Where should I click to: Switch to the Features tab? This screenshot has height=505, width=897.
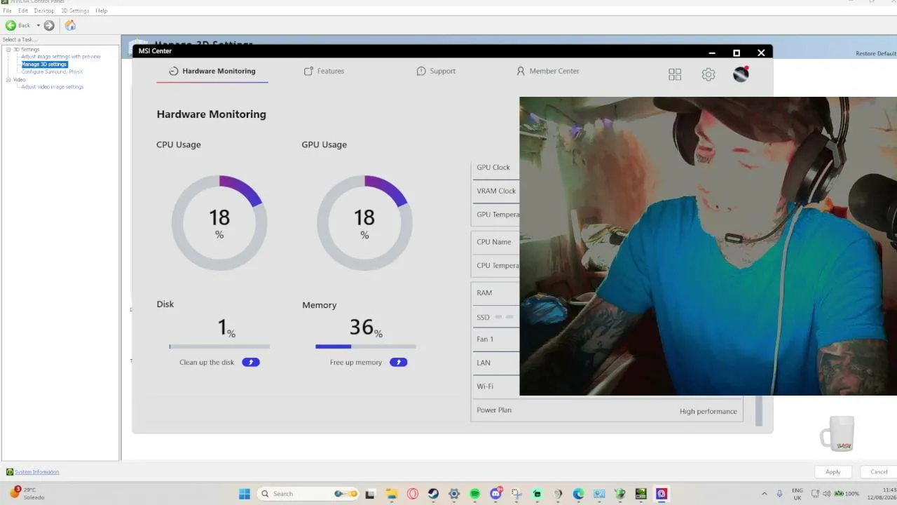[x=324, y=71]
